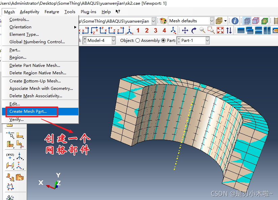
Task: Click the Cycle Views up-down arrows icon
Action: click(229, 30)
